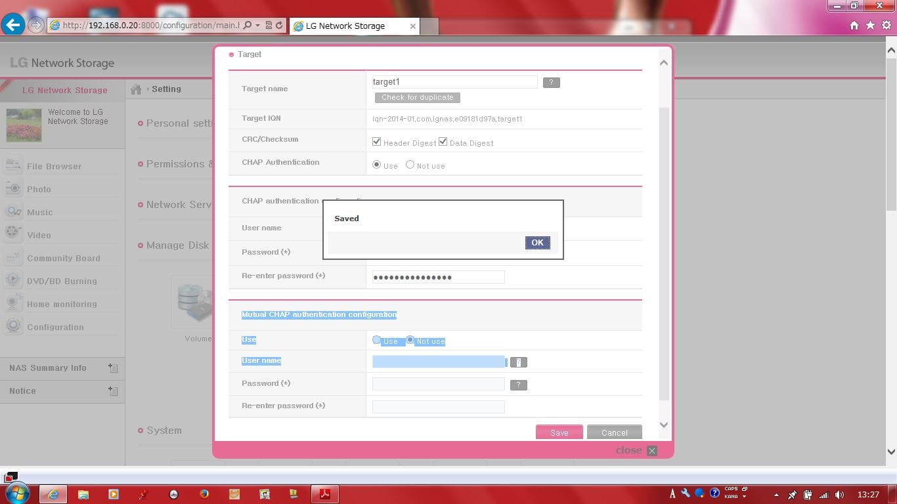This screenshot has height=504, width=897.
Task: Expand NAS Summary Info panel
Action: pyautogui.click(x=113, y=368)
